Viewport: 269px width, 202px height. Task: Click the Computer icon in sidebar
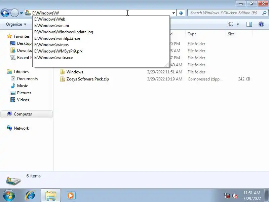pos(9,114)
